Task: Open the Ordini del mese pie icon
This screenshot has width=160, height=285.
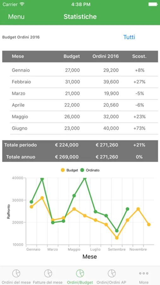Action: point(16,273)
